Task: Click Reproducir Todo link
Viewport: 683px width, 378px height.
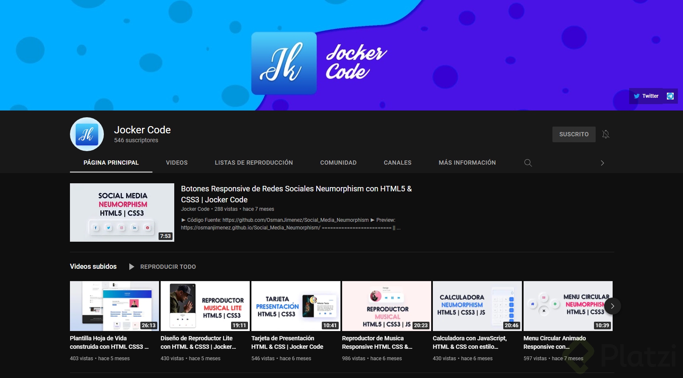Action: tap(168, 267)
